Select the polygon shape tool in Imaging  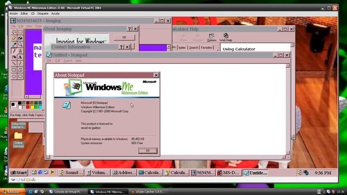coord(20,70)
